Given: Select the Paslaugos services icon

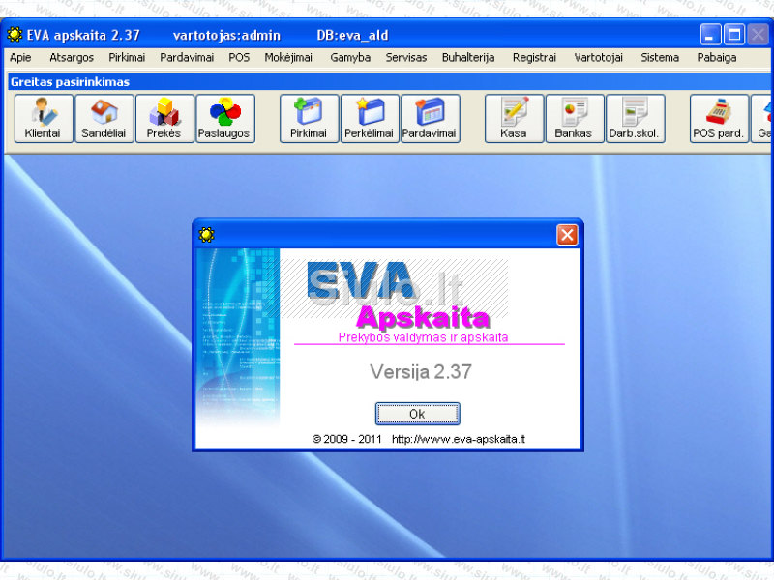Looking at the screenshot, I should tap(225, 118).
